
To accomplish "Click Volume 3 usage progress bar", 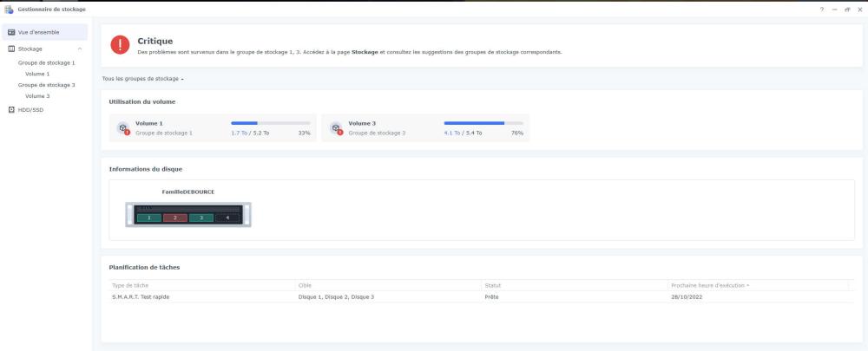I will point(483,123).
